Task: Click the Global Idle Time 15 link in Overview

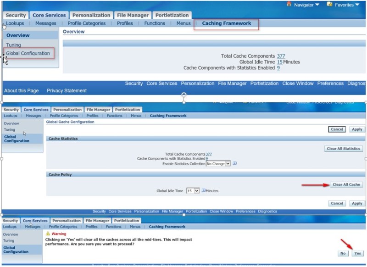Action: click(279, 62)
